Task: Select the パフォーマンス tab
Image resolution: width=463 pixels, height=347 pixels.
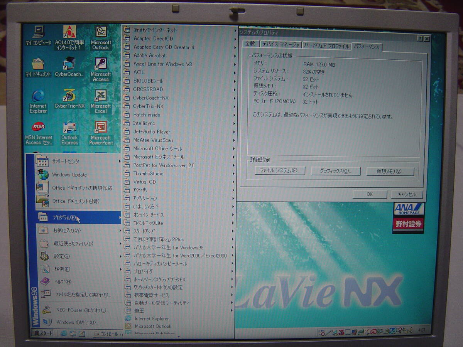Action: (366, 47)
